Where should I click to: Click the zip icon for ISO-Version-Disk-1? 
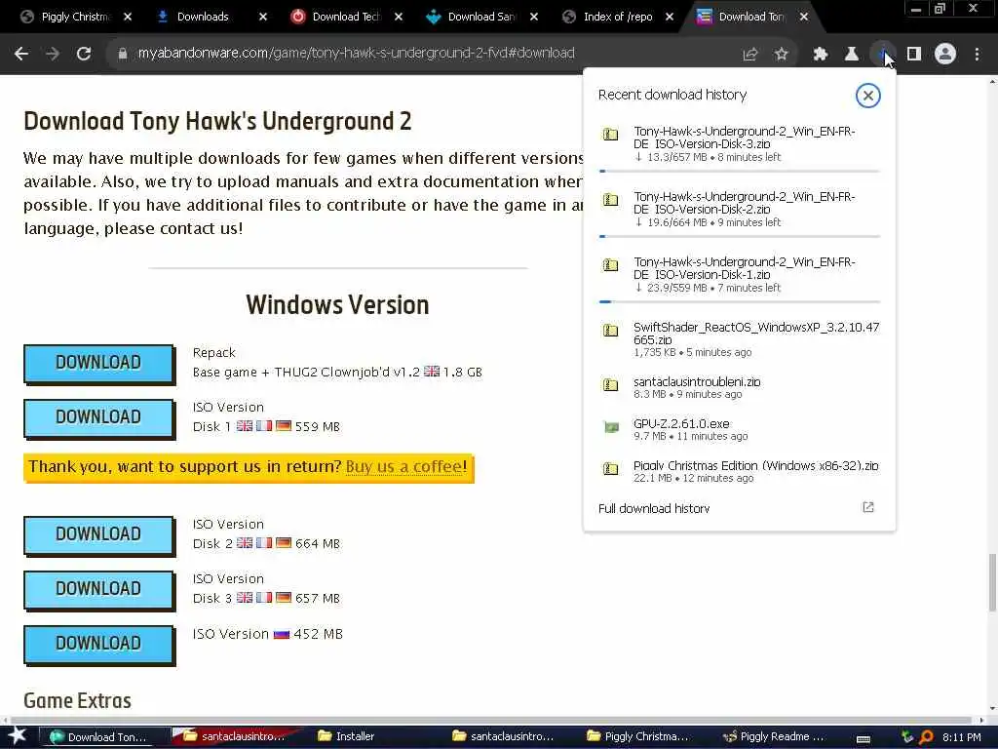610,265
